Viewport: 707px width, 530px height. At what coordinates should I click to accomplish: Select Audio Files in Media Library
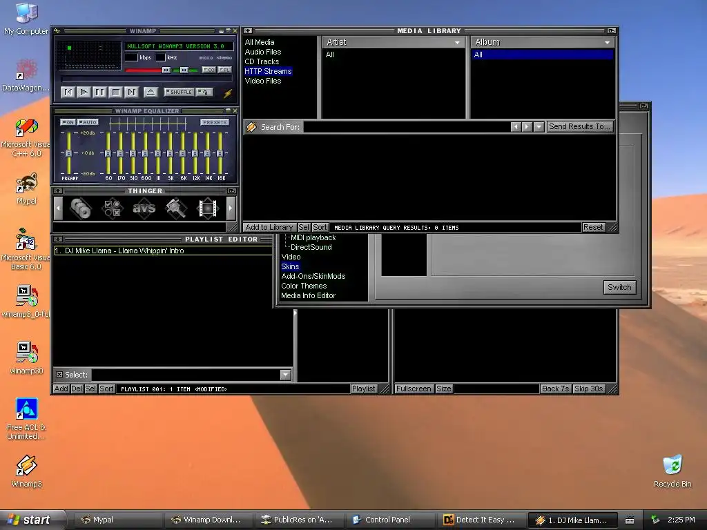[263, 52]
